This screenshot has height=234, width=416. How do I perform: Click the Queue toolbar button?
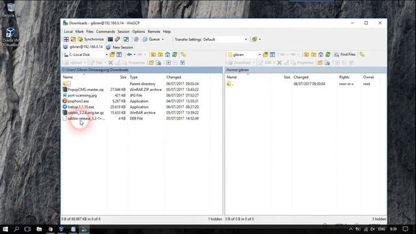(151, 39)
